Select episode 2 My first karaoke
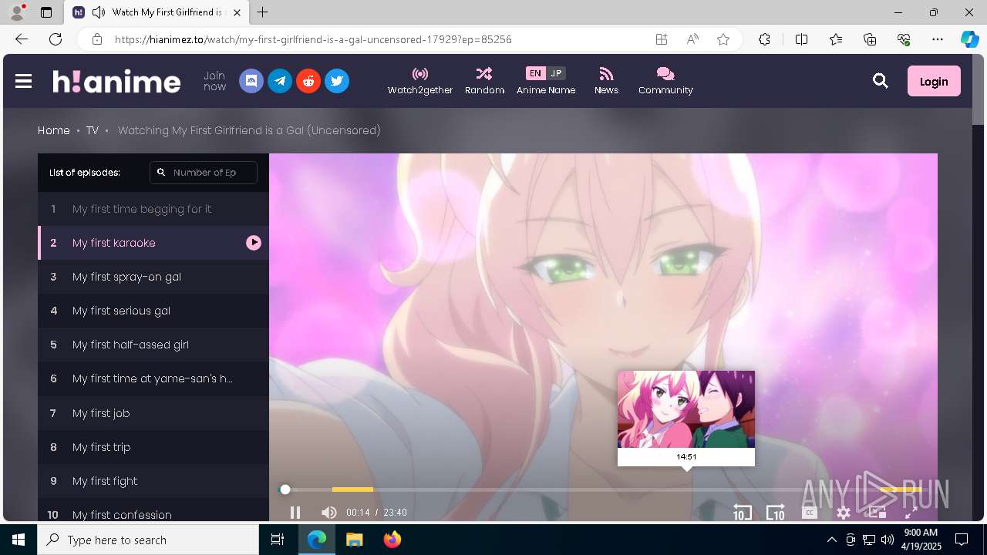 (153, 243)
